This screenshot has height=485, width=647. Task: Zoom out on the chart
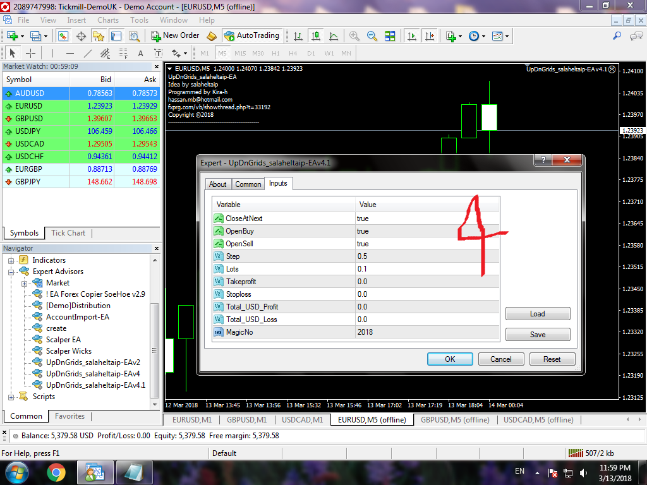372,36
